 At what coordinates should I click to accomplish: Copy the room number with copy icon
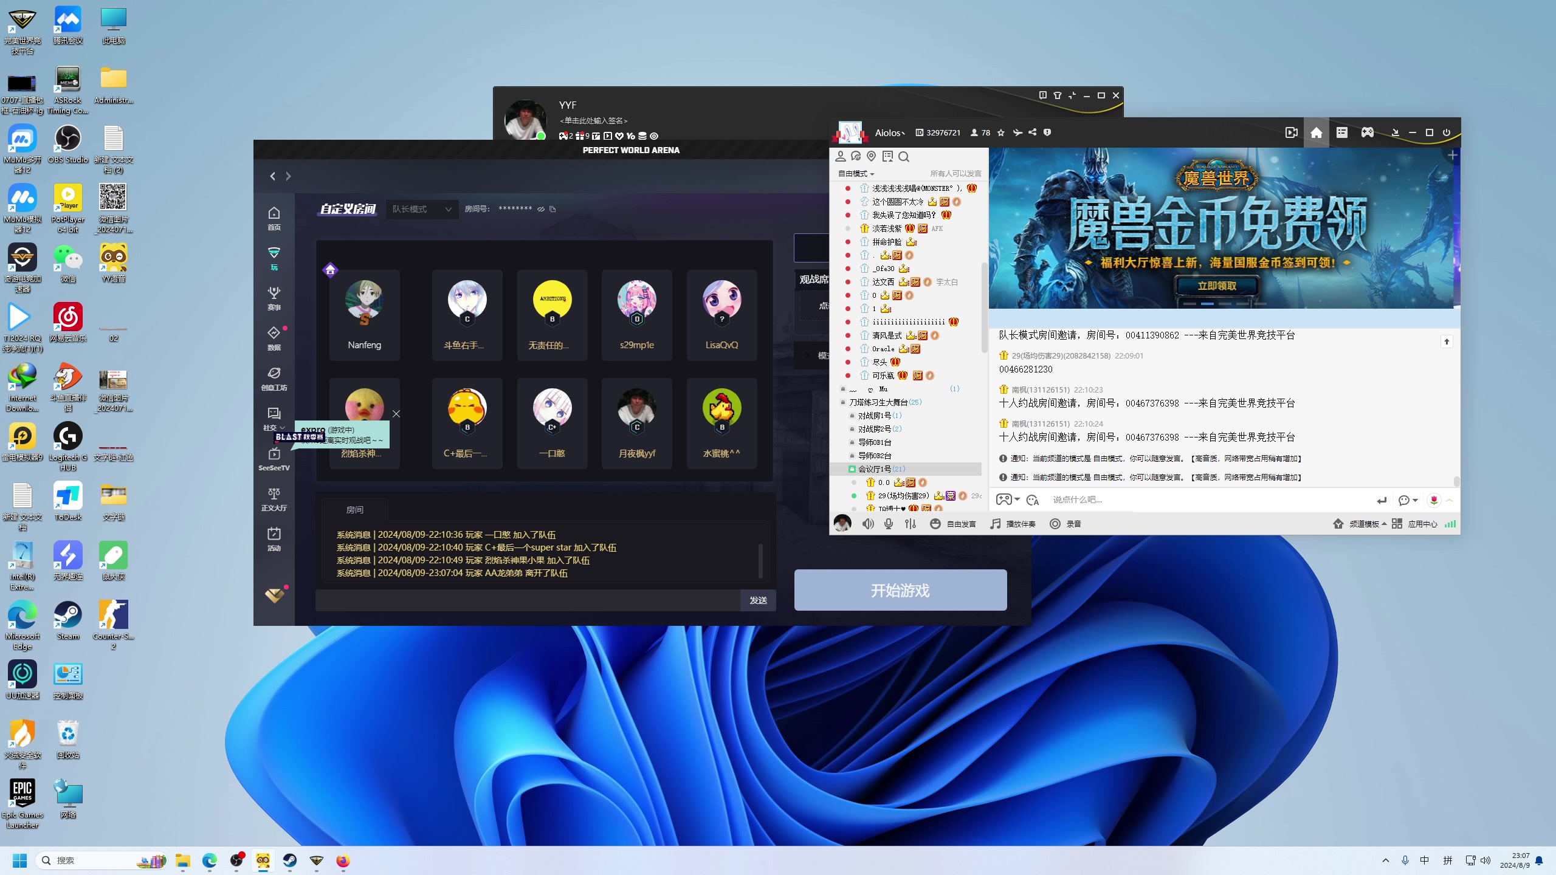553,209
